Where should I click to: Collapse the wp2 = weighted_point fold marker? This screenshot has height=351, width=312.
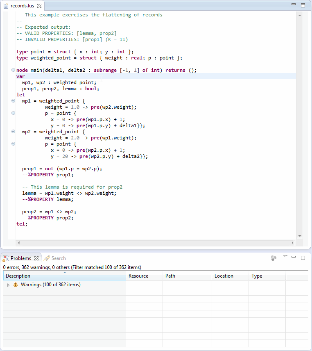click(x=13, y=131)
